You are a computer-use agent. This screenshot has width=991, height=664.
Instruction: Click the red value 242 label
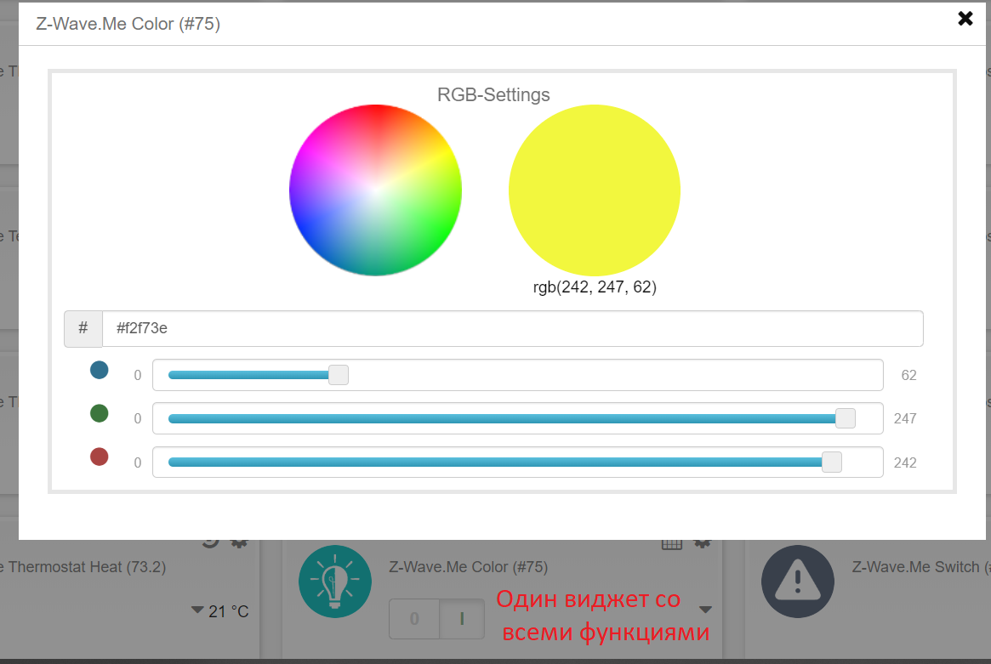pos(905,463)
